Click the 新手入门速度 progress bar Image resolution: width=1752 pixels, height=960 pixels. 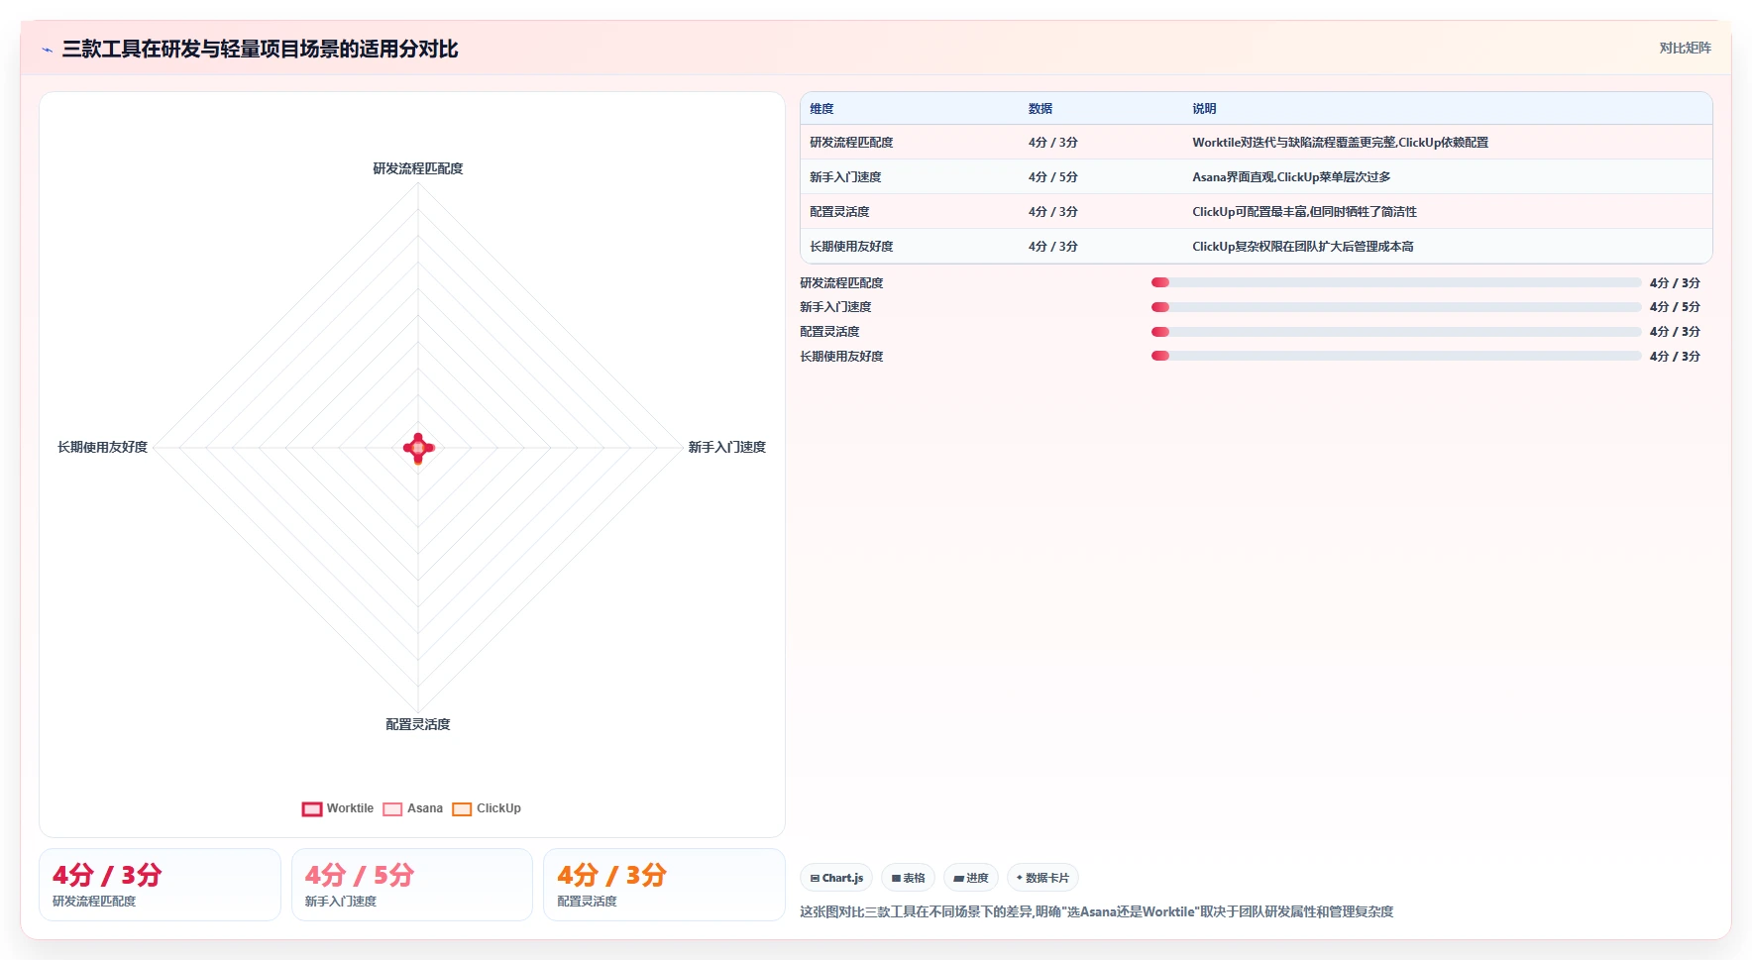point(1396,307)
